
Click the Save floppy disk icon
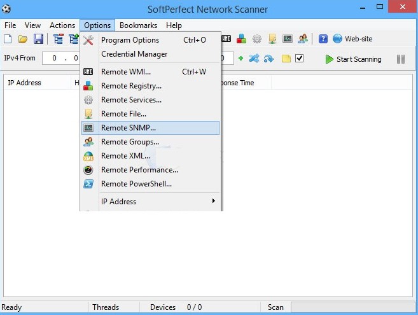click(38, 39)
